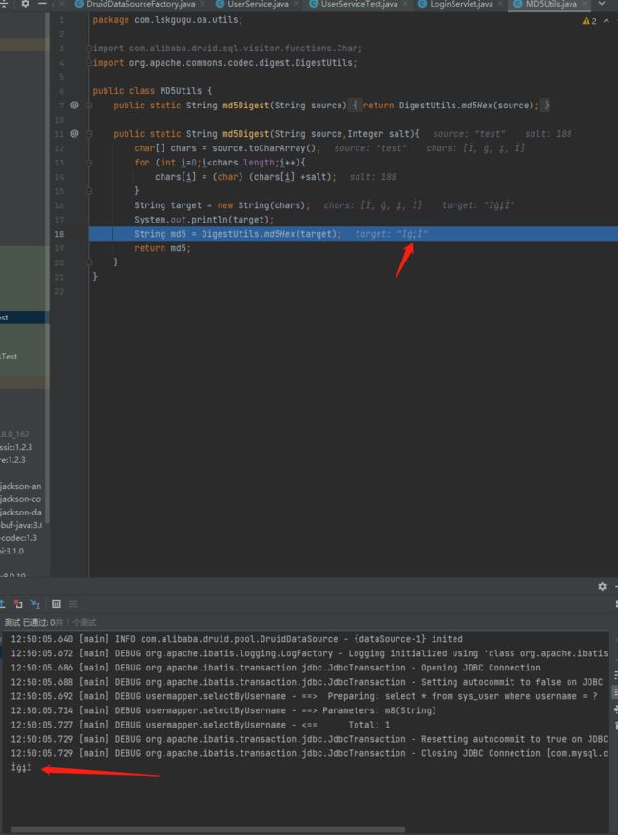Click the run to cursor icon
618x835 pixels.
36,603
